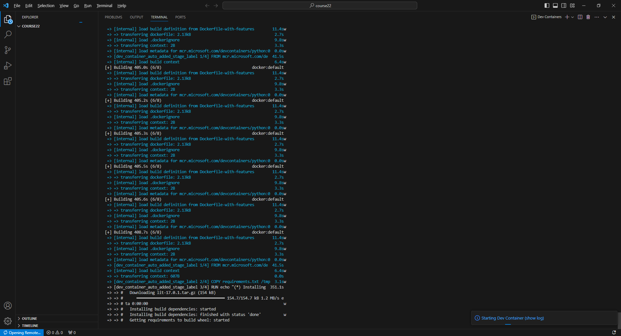Click Starting Dev Container show log link
The width and height of the screenshot is (621, 336).
[513, 318]
